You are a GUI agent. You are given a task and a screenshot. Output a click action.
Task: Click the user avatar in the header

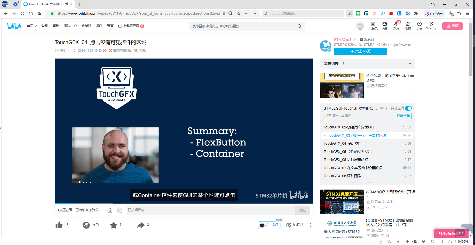point(360,26)
